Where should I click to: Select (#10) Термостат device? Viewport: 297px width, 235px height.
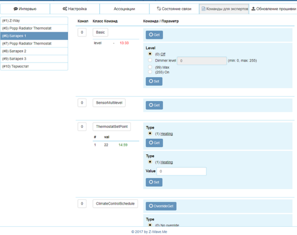(x=34, y=66)
